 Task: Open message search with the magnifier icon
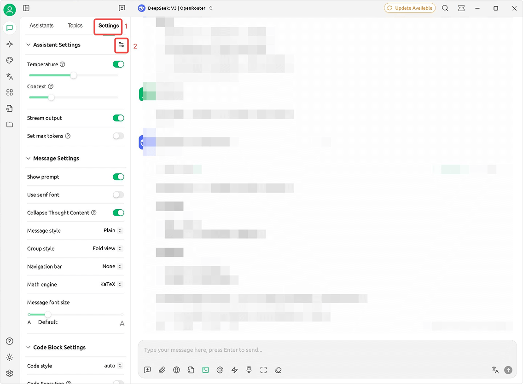click(445, 8)
